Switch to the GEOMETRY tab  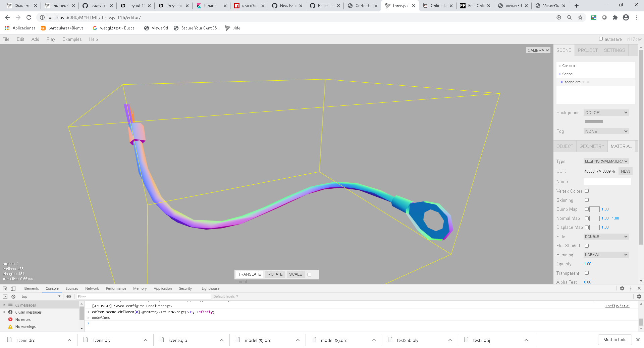point(592,146)
